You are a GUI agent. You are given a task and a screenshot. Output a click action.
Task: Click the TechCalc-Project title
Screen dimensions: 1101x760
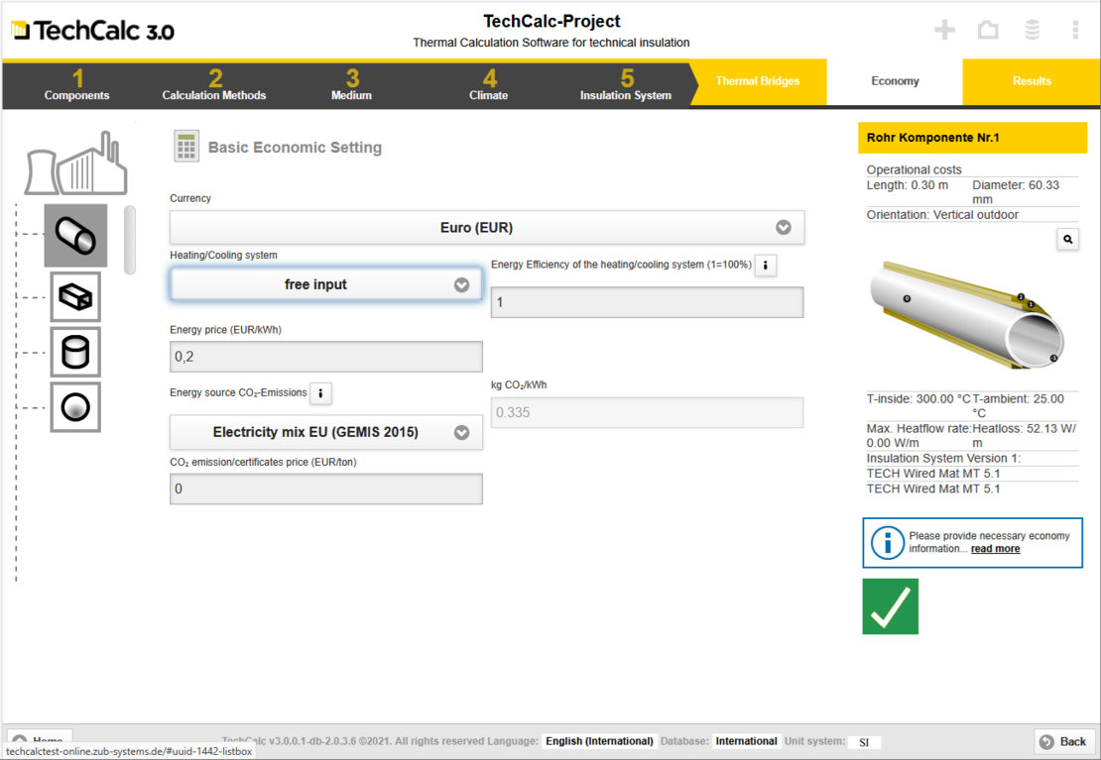[x=551, y=21]
